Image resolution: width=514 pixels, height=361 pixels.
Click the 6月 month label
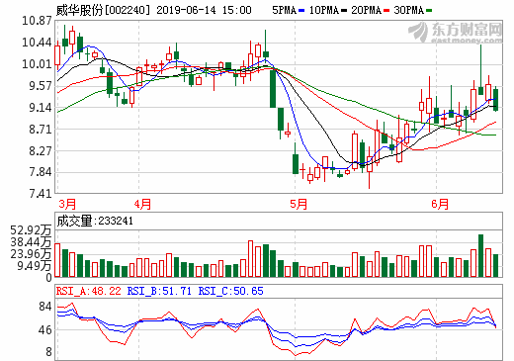pos(440,205)
